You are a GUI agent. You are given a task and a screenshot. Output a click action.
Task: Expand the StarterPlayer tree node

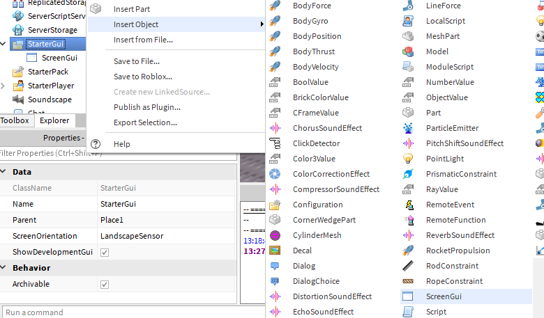pos(3,86)
